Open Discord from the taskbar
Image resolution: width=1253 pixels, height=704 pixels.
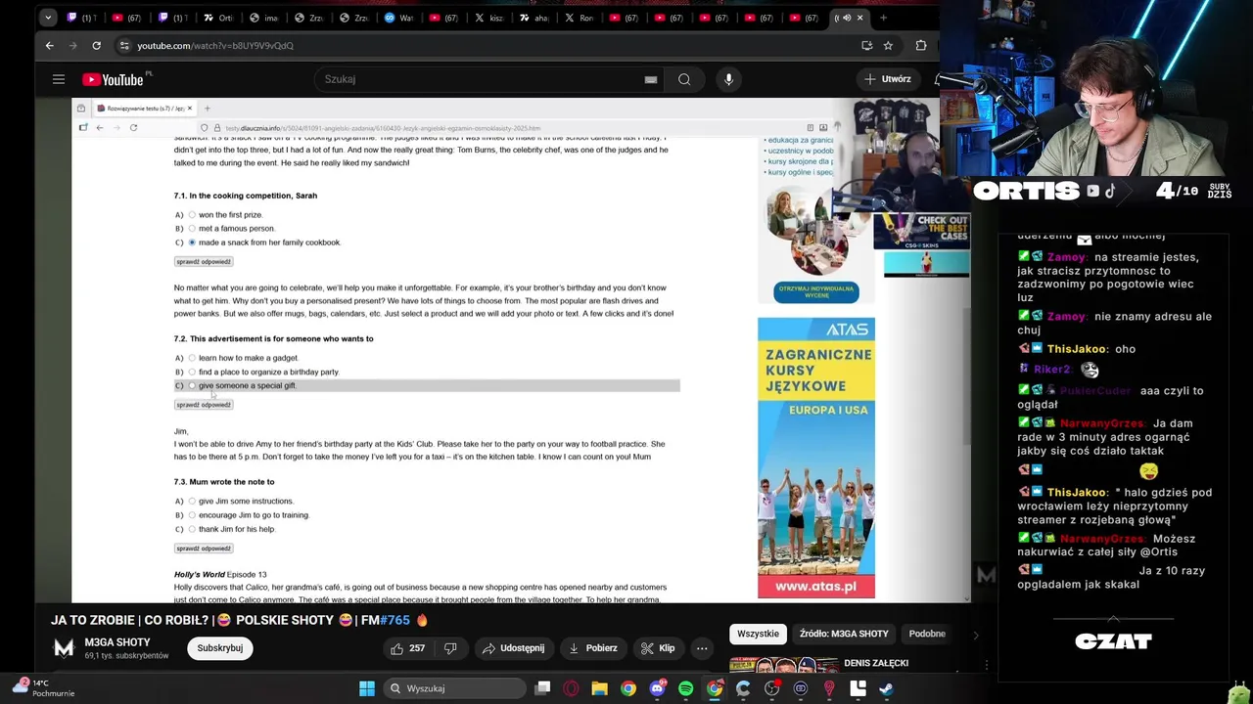[657, 688]
